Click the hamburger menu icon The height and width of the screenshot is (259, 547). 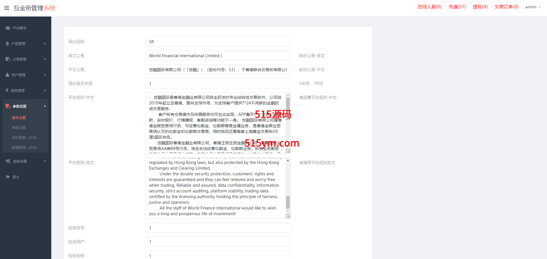point(7,8)
